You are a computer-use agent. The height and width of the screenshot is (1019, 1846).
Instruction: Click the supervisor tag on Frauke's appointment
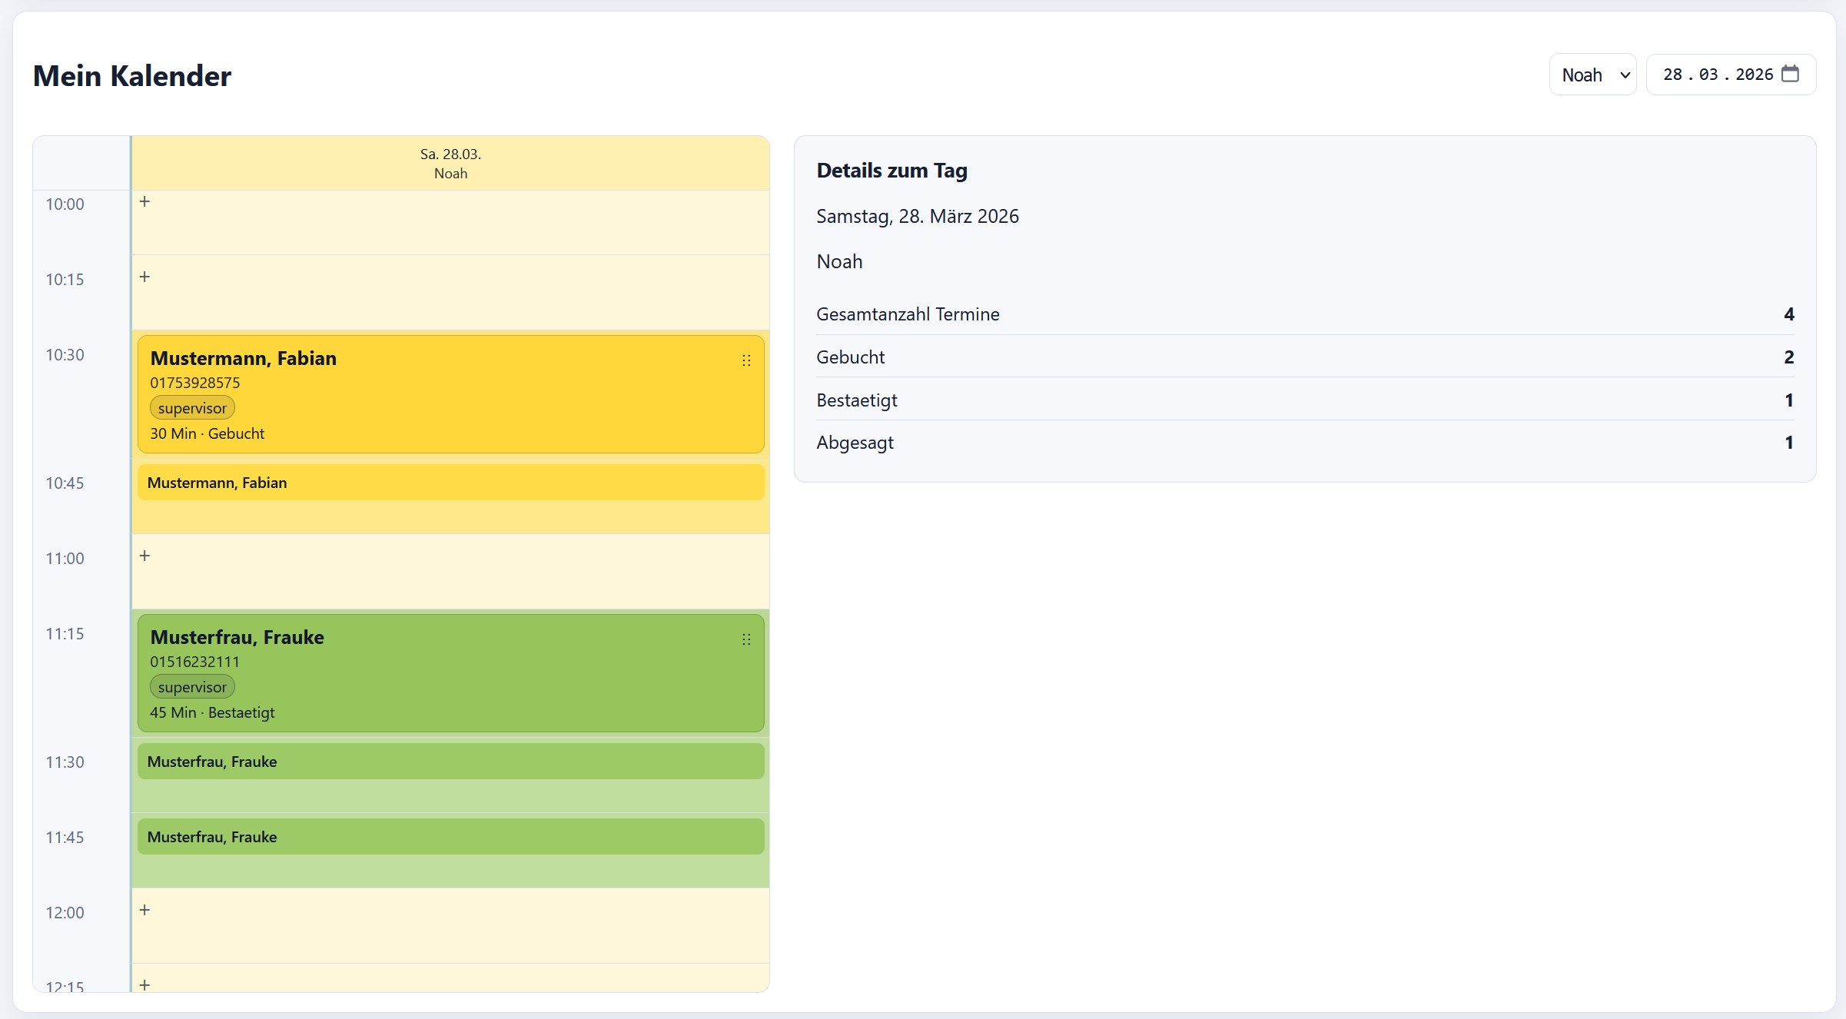point(192,688)
